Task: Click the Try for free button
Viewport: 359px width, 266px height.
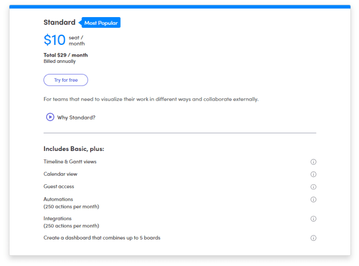Action: click(x=66, y=80)
